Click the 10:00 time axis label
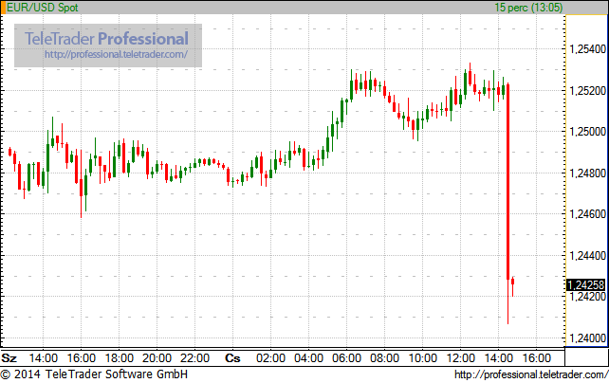 click(x=422, y=357)
